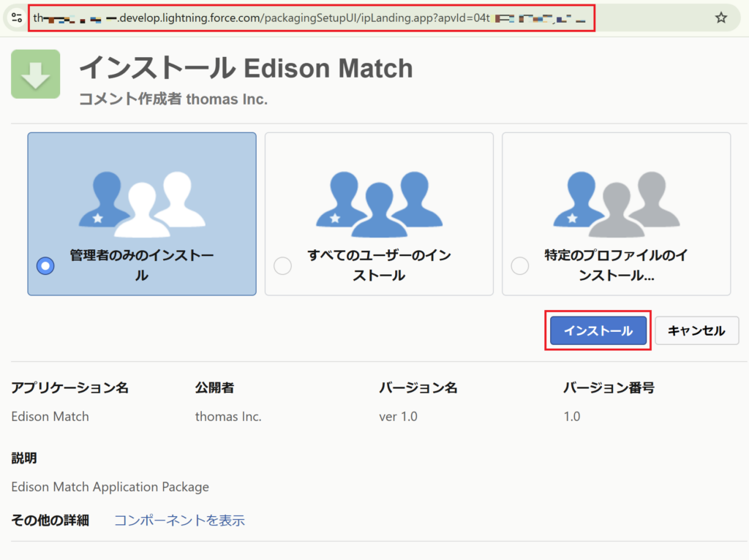Choose the 特定のプロファイルのインストール radio button
Screen dimensions: 749x560
[x=519, y=266]
